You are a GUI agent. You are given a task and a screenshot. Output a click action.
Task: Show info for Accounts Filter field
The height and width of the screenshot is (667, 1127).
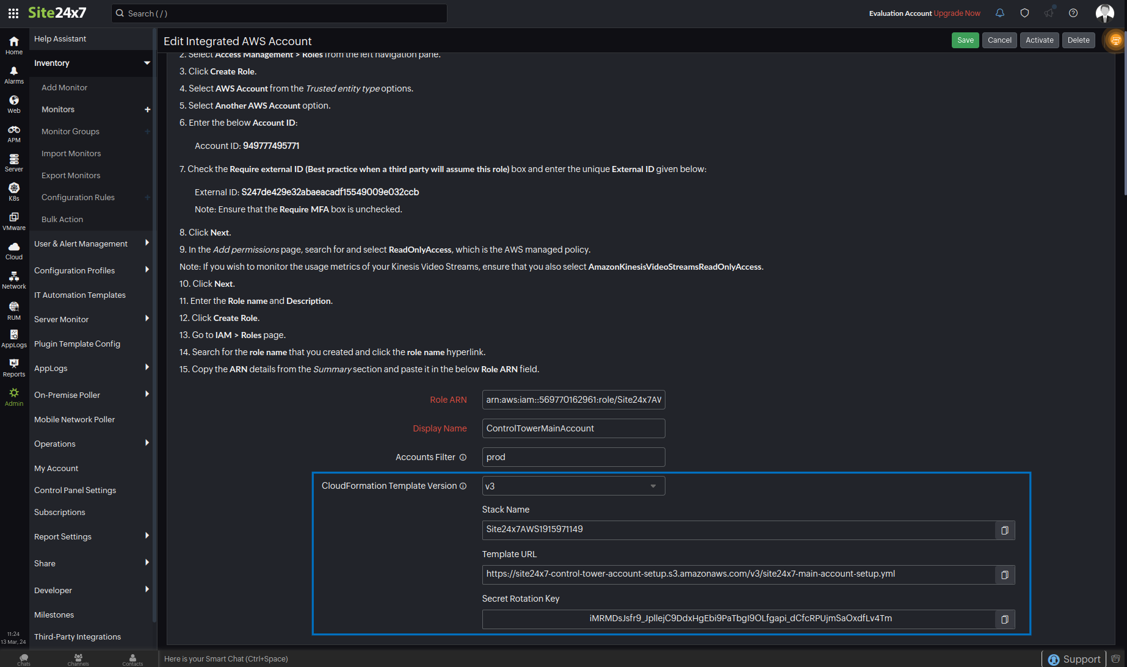[x=463, y=458]
